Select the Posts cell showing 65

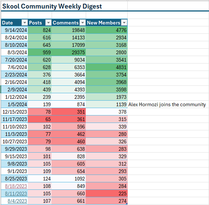(x=40, y=119)
